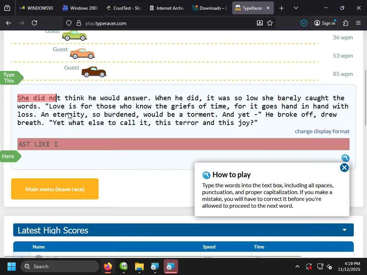Open the clock showing 4:19 PM
The width and height of the screenshot is (367, 275).
[x=349, y=266]
